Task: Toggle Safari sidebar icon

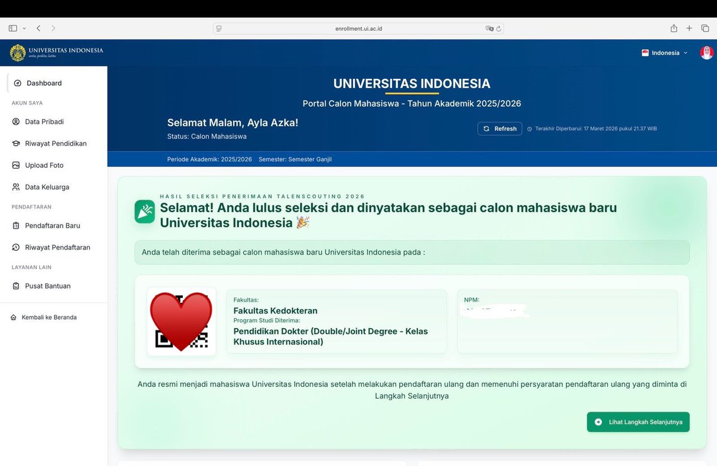Action: click(13, 28)
